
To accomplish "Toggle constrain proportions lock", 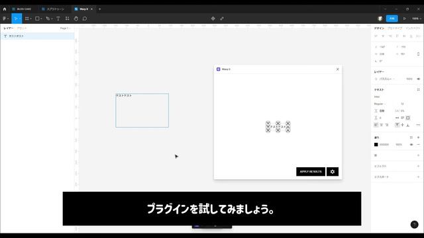I will pyautogui.click(x=418, y=54).
